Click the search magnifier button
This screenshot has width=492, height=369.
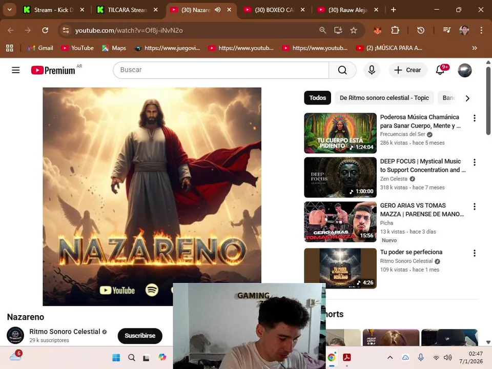pyautogui.click(x=342, y=70)
